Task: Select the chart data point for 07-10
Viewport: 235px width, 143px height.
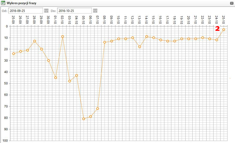Action: [x=98, y=109]
